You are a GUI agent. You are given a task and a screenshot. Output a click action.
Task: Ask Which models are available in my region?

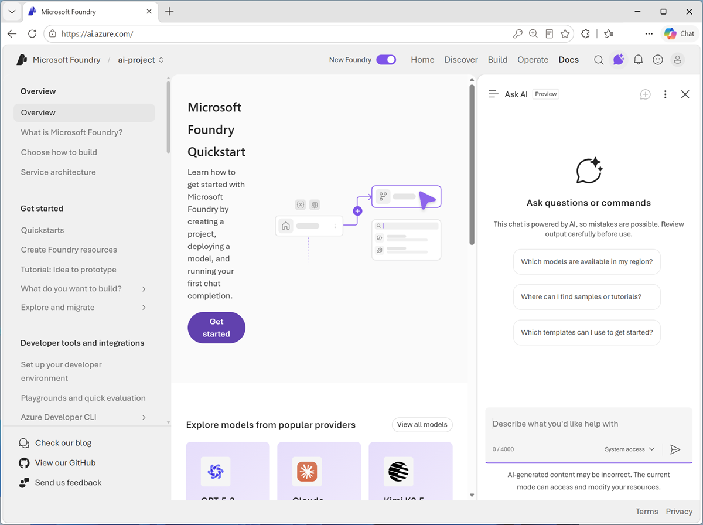pos(586,262)
